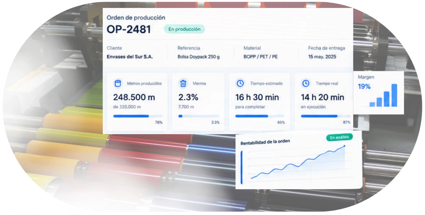Click the 7.700 m waste amount
425x215 pixels.
(186, 107)
